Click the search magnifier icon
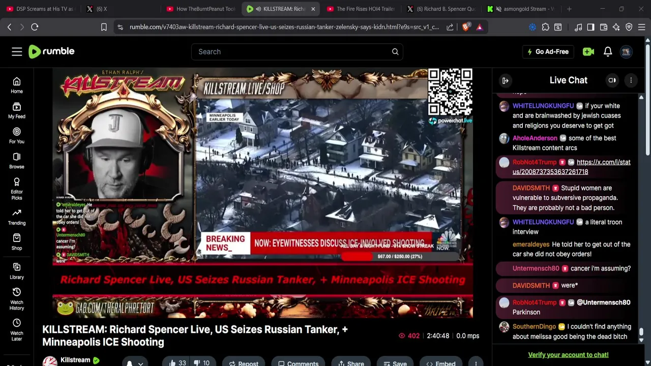Screen dimensions: 651x366 click(x=395, y=51)
